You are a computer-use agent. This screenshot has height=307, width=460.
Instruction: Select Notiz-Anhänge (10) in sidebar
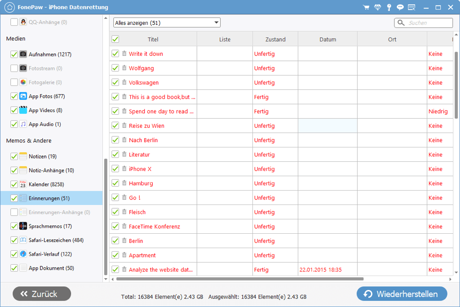51,170
